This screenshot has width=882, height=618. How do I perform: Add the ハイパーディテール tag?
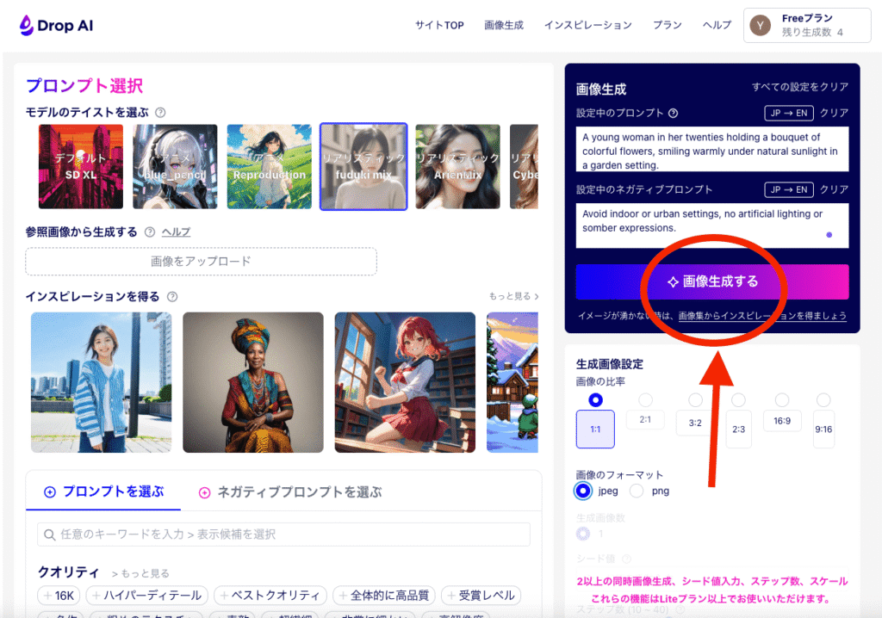(x=147, y=596)
